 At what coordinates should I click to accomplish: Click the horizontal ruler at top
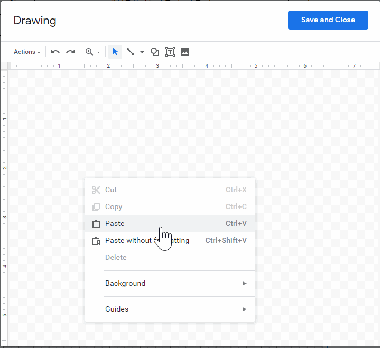point(190,66)
